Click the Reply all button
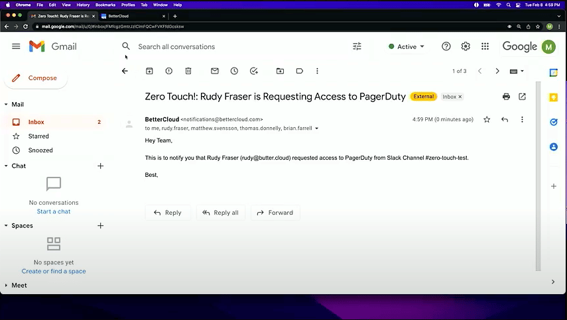The width and height of the screenshot is (567, 320). click(x=221, y=213)
